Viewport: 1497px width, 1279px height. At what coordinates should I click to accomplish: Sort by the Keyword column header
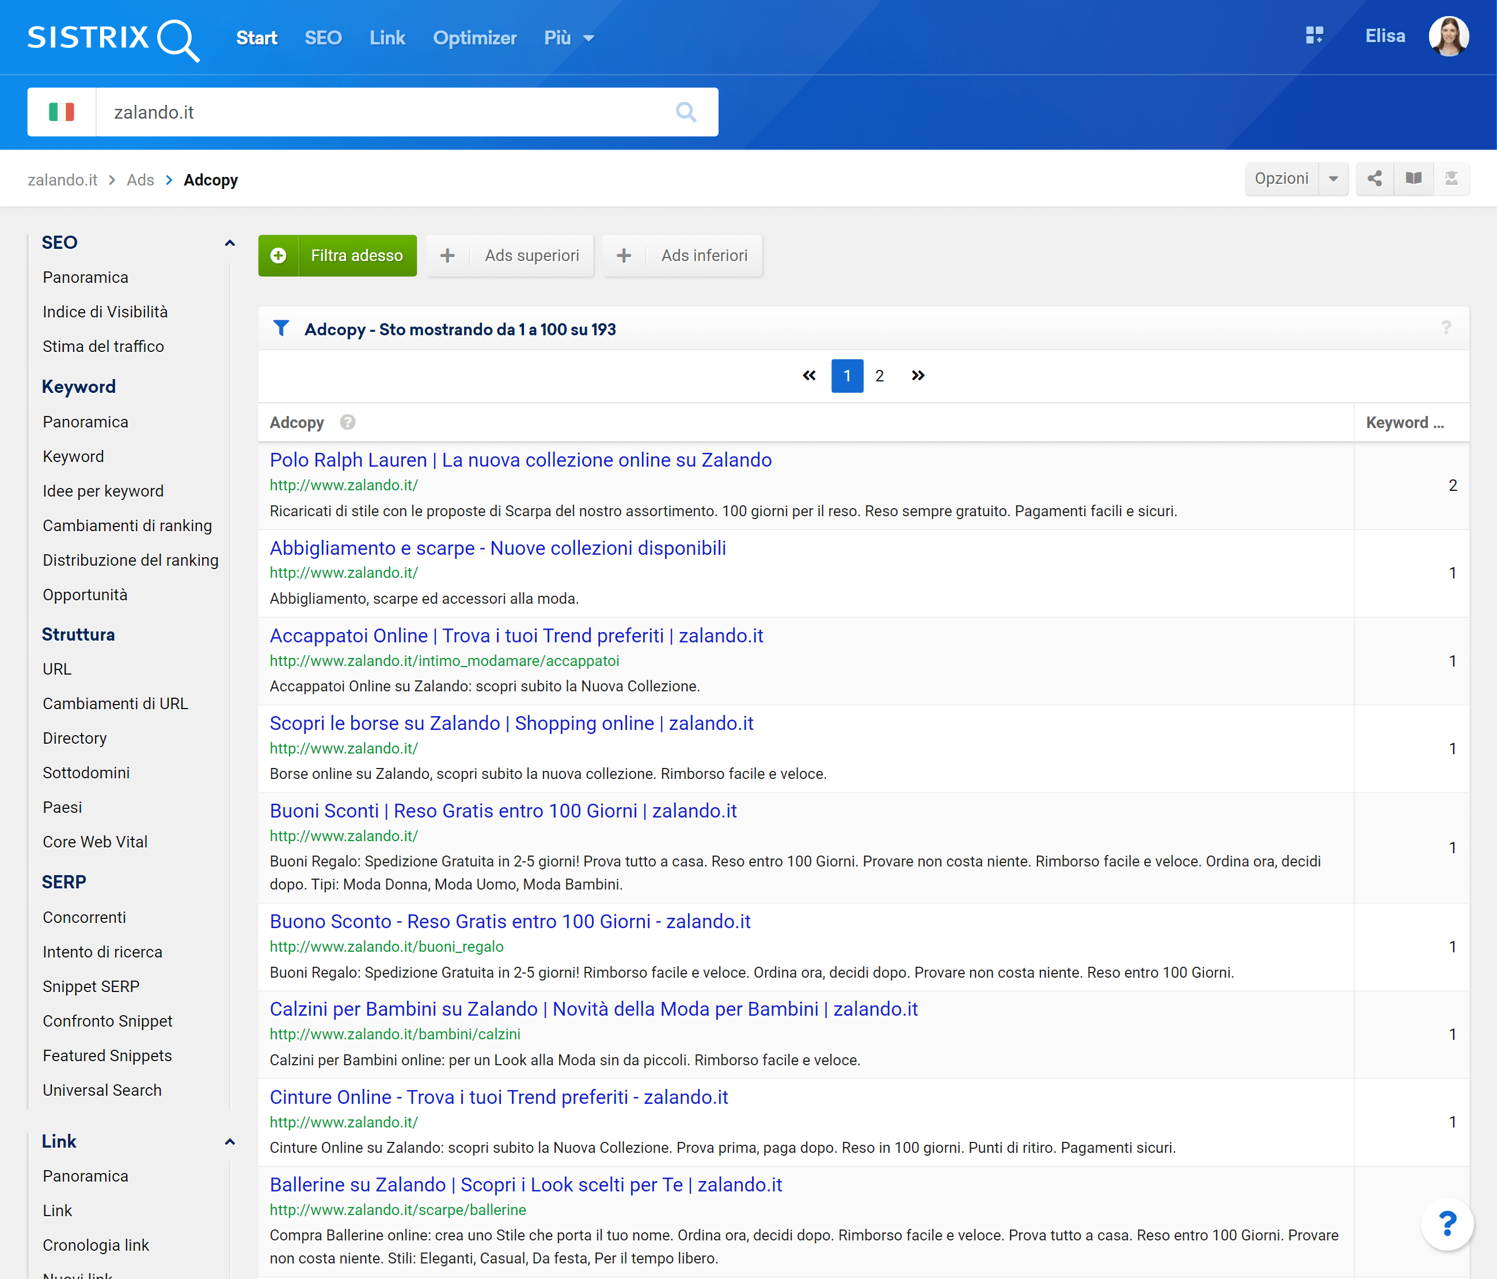coord(1404,422)
